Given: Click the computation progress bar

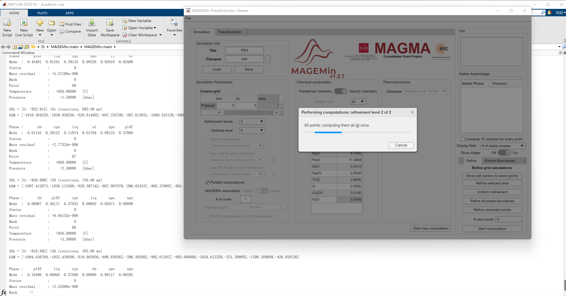Looking at the screenshot, I should point(357,132).
